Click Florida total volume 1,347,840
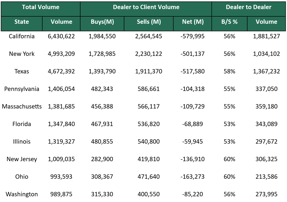 click(61, 124)
